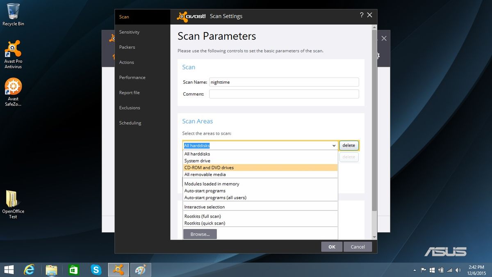
Task: Open Internet Explorer from taskbar
Action: click(x=29, y=270)
